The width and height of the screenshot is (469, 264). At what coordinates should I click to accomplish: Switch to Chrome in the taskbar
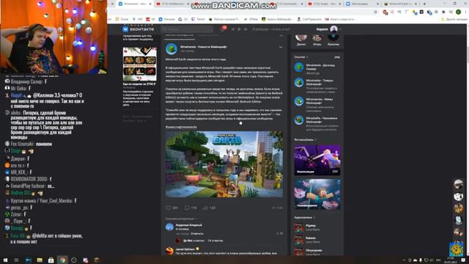point(62,260)
